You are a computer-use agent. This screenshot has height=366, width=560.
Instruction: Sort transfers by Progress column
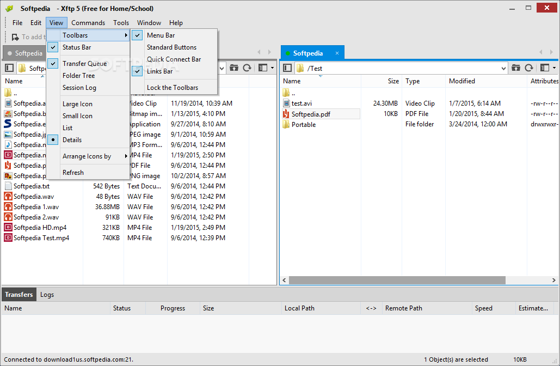[173, 308]
